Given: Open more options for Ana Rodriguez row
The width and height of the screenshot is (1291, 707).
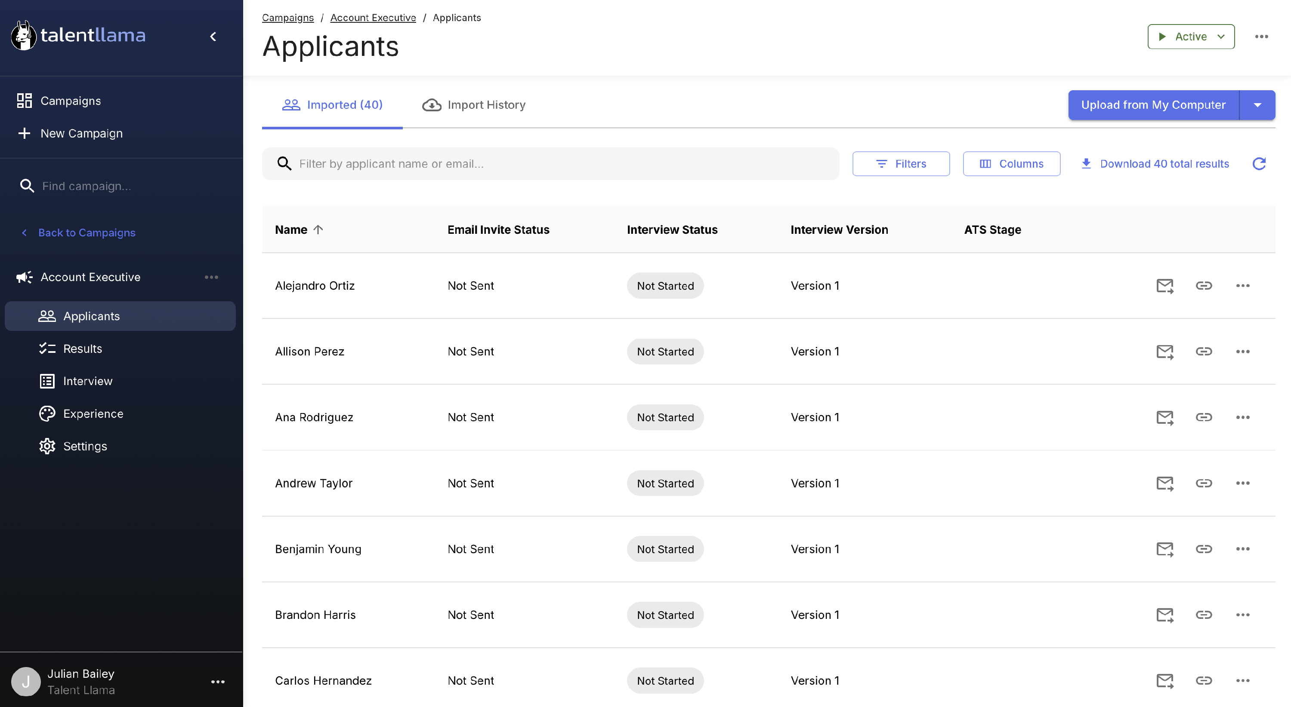Looking at the screenshot, I should tap(1243, 417).
